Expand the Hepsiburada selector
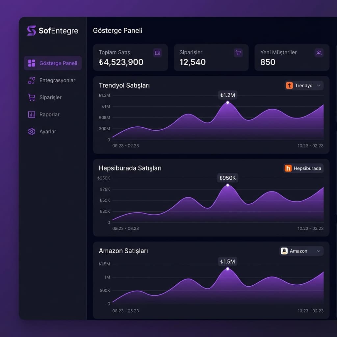This screenshot has height=337, width=337. tap(303, 168)
